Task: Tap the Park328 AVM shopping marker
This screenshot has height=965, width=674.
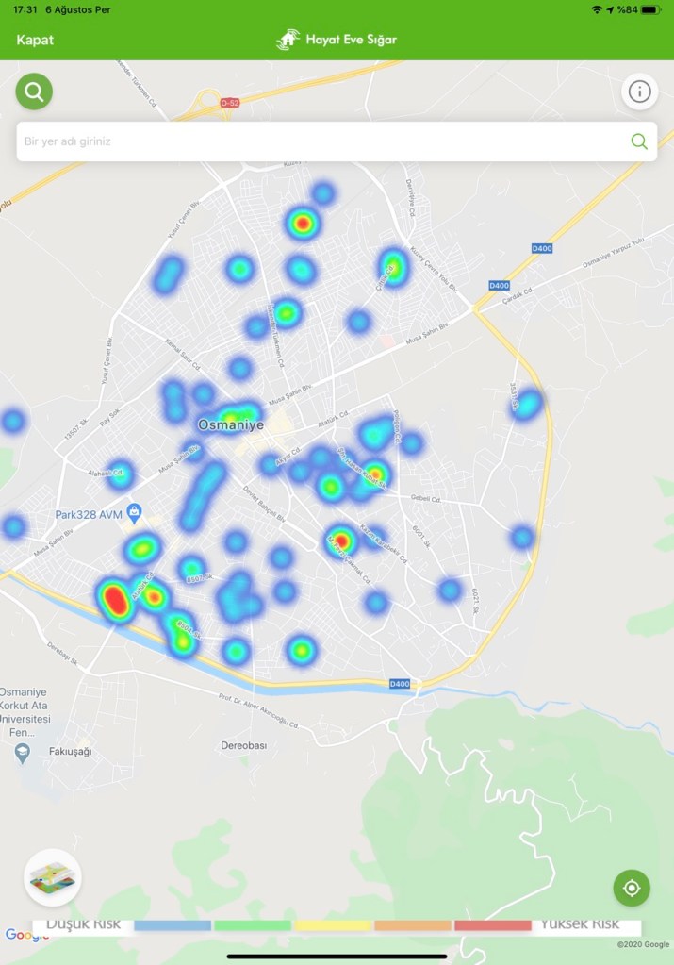Action: tap(135, 512)
